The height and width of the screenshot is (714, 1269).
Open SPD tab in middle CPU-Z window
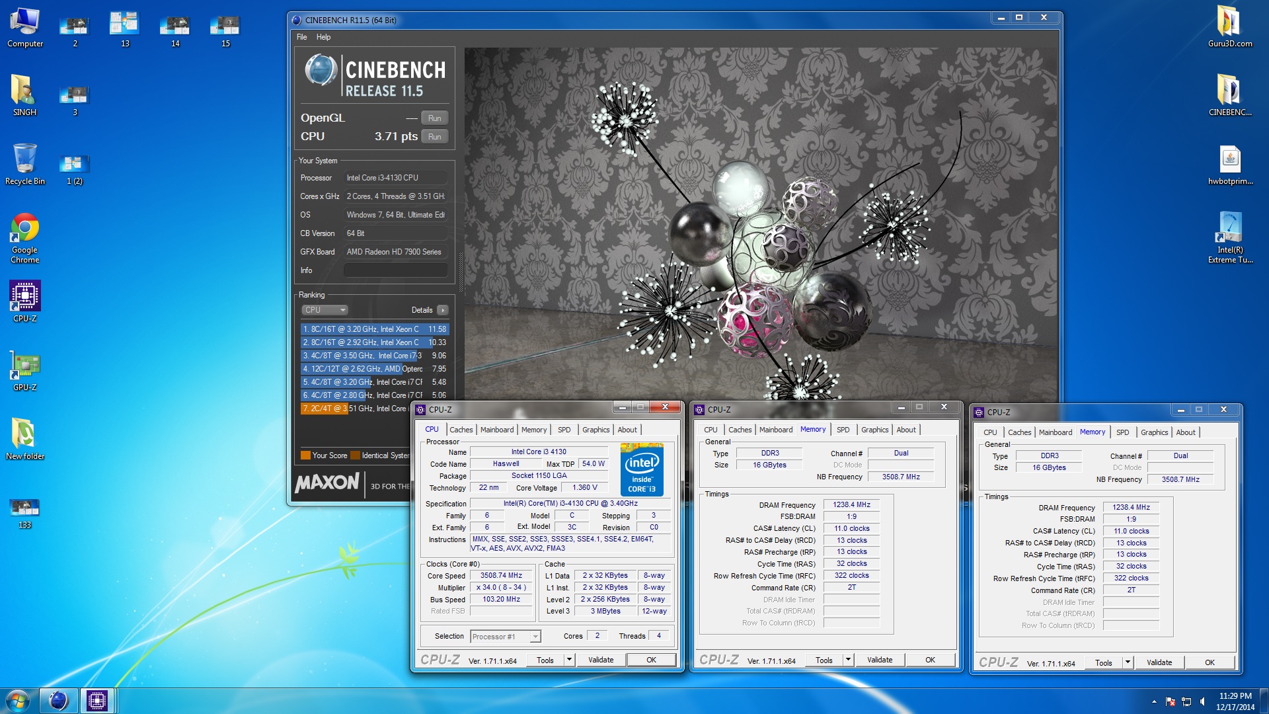(843, 430)
